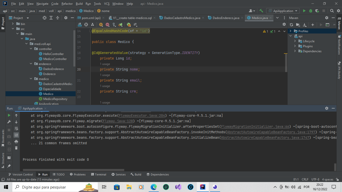Toggle soft-wrap in Run console
Viewport: 342px width, 192px height.
click(16, 128)
